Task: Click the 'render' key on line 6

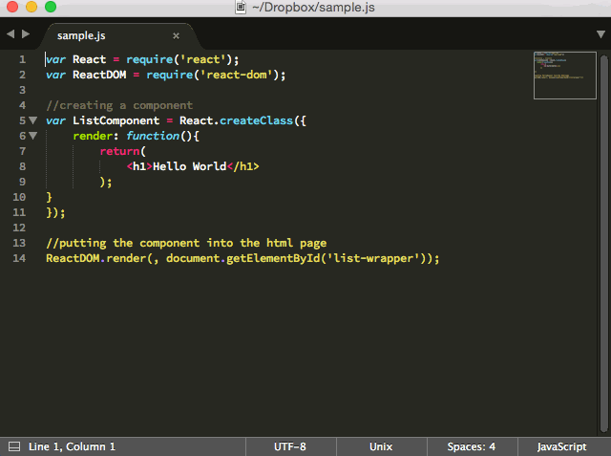Action: [93, 136]
